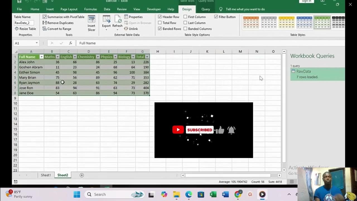Expand the Name Box dropdown arrow

click(37, 43)
